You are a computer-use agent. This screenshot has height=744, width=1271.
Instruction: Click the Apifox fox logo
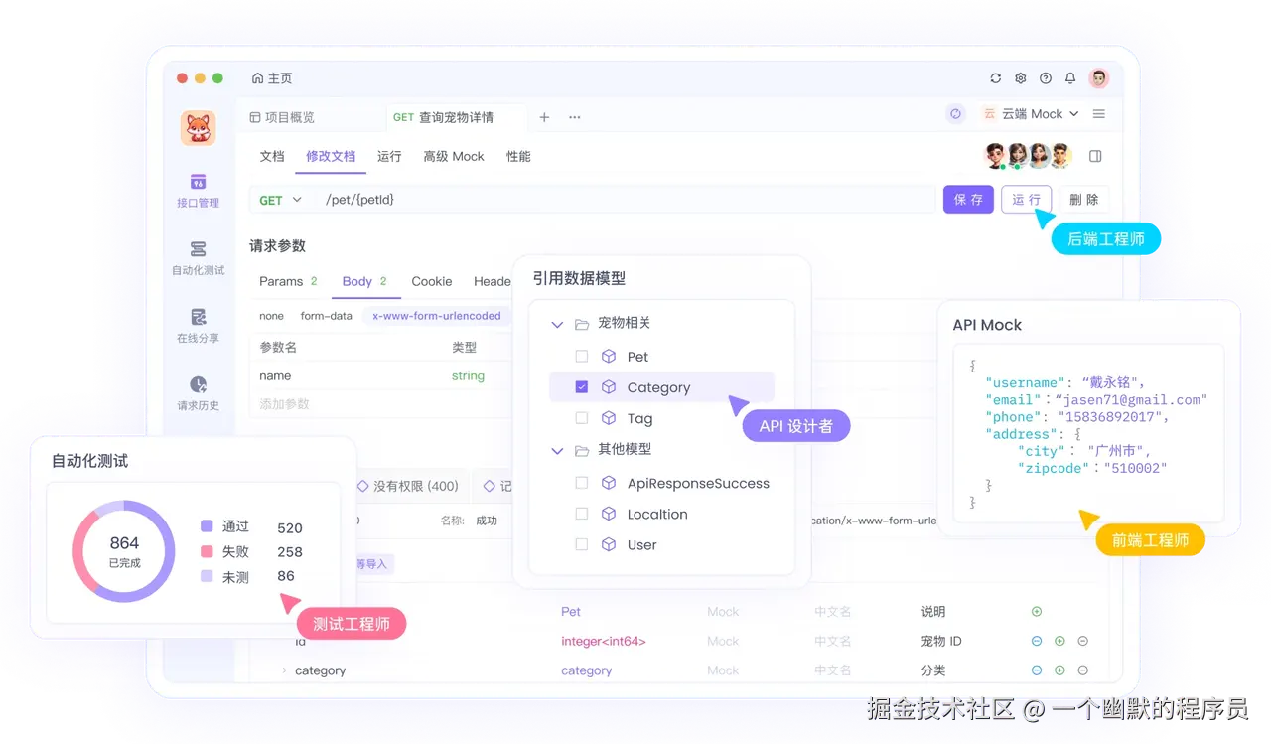(198, 128)
